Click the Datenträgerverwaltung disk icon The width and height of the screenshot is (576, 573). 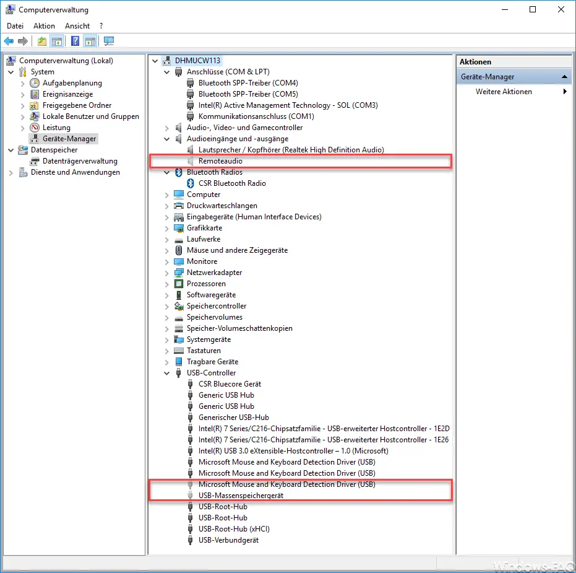[35, 161]
